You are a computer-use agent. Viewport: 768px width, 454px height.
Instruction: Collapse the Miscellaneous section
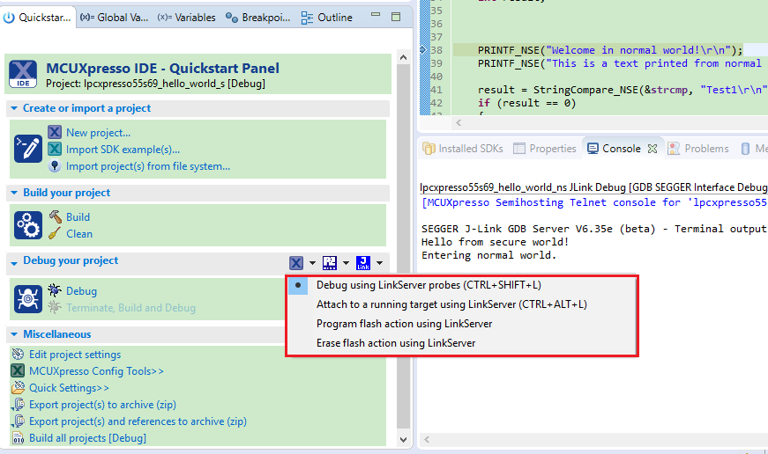(x=15, y=334)
